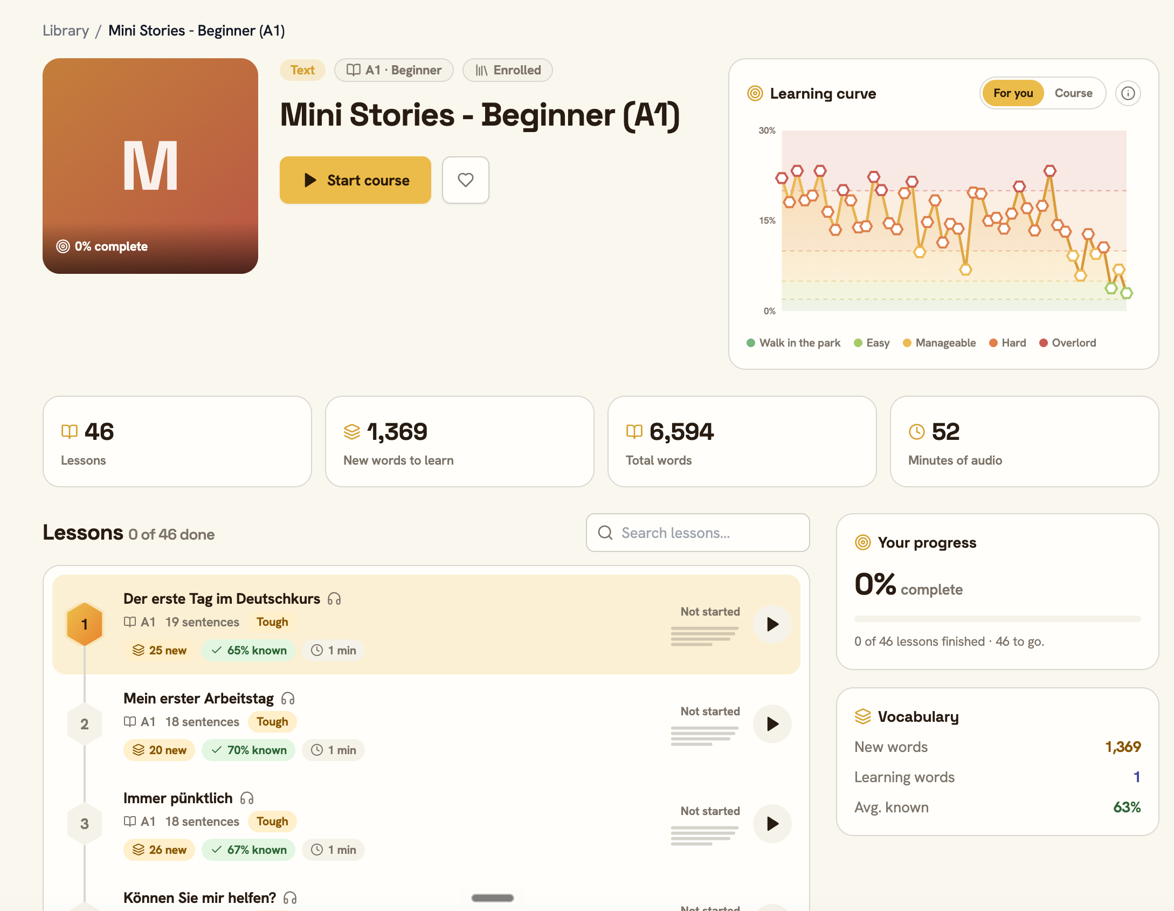Click the 20 new words badge

pyautogui.click(x=159, y=750)
